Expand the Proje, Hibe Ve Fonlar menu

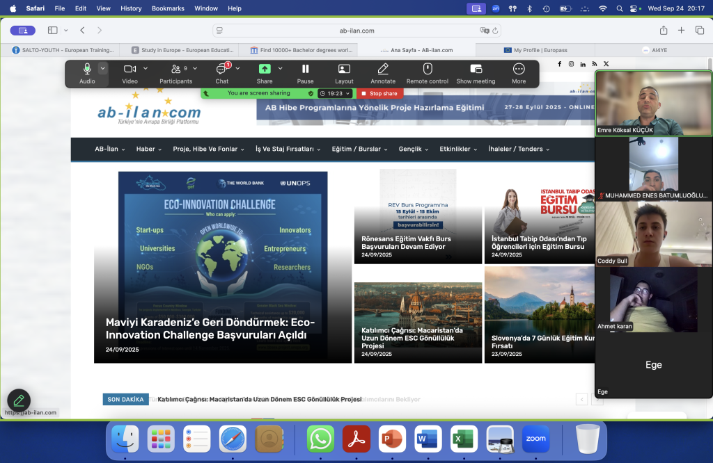pyautogui.click(x=209, y=149)
